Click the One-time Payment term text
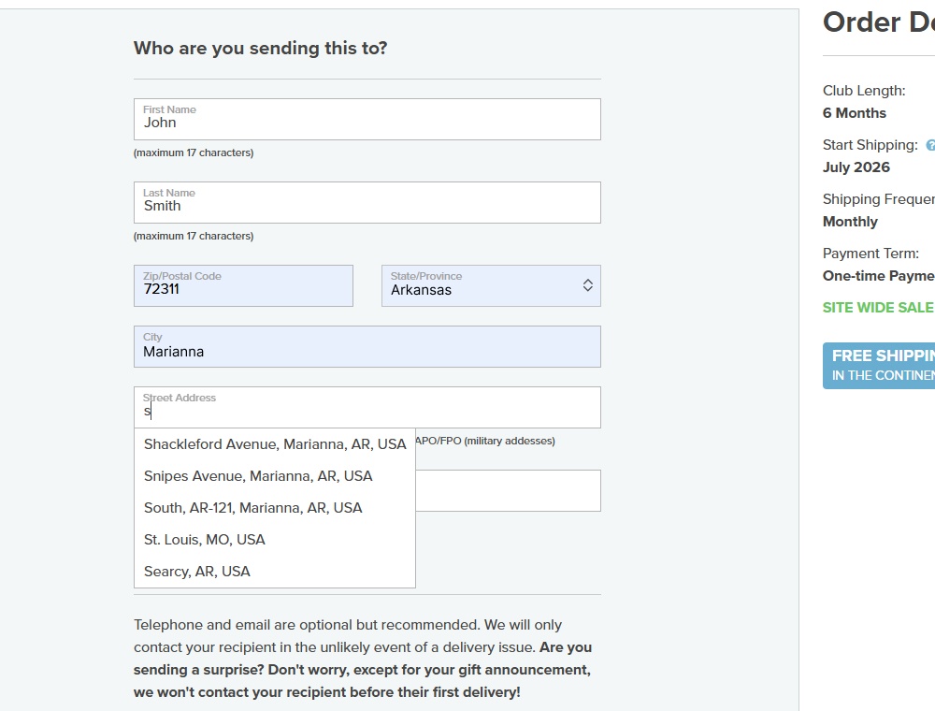Image resolution: width=935 pixels, height=711 pixels. pyautogui.click(x=878, y=276)
